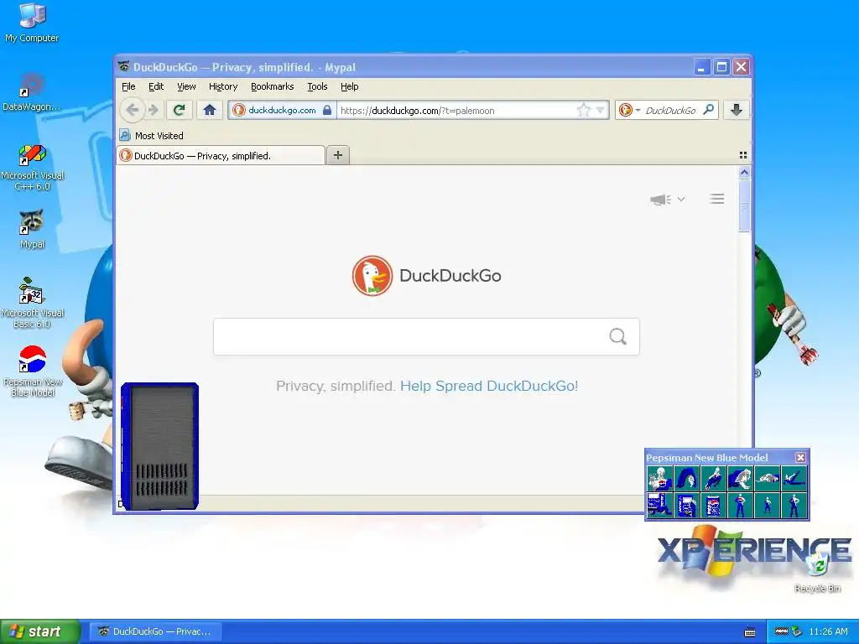This screenshot has height=644, width=859.
Task: Click the search magnifier in the DuckDuckGo box
Action: click(x=618, y=336)
